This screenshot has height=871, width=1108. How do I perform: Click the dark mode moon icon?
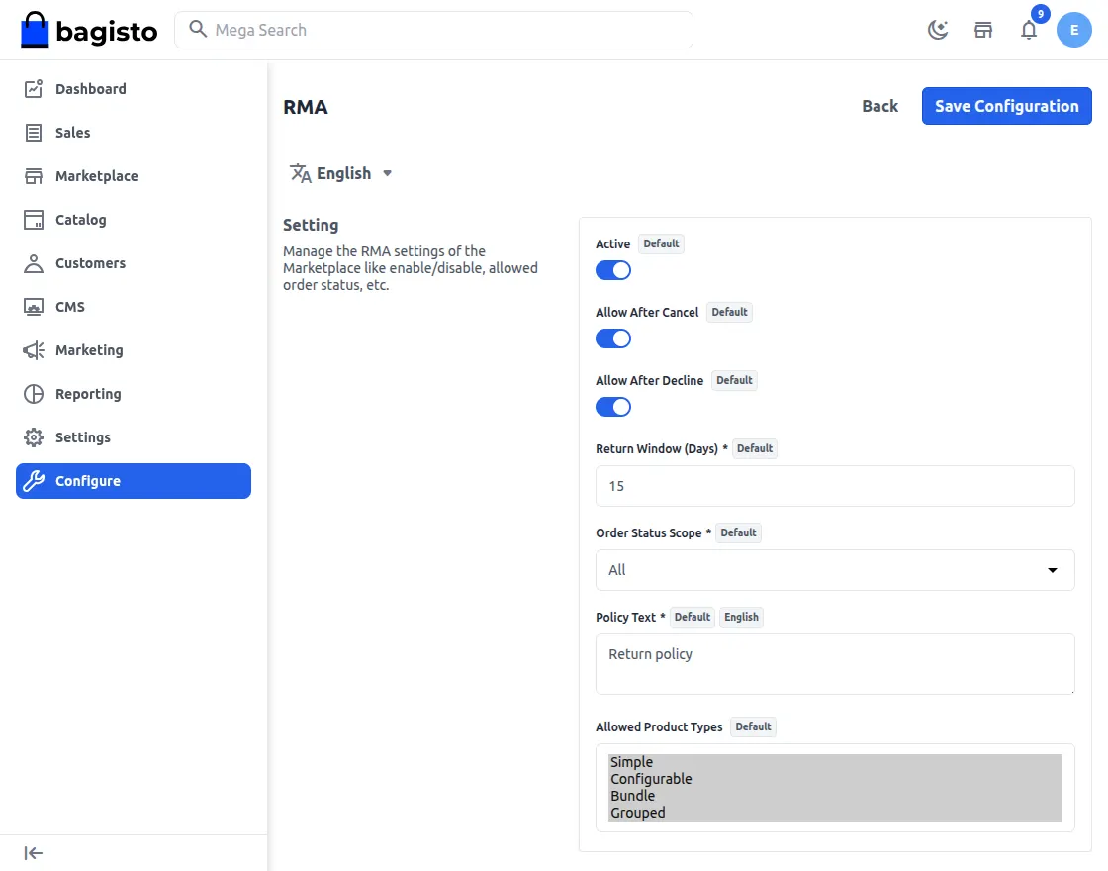938,30
